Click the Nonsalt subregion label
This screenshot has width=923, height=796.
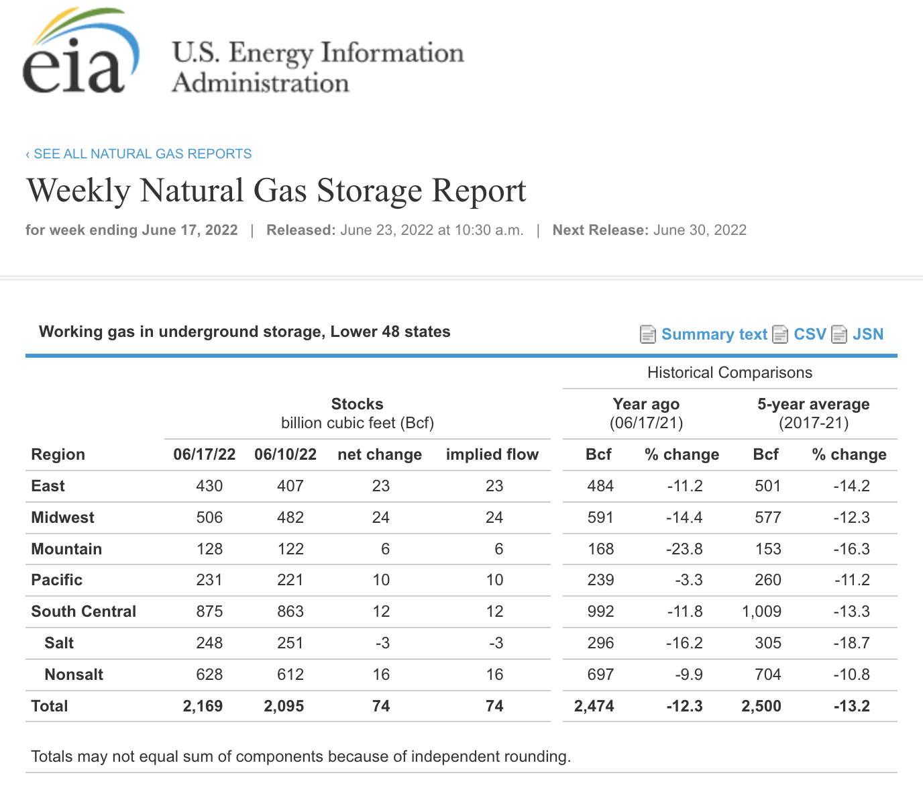coord(74,675)
